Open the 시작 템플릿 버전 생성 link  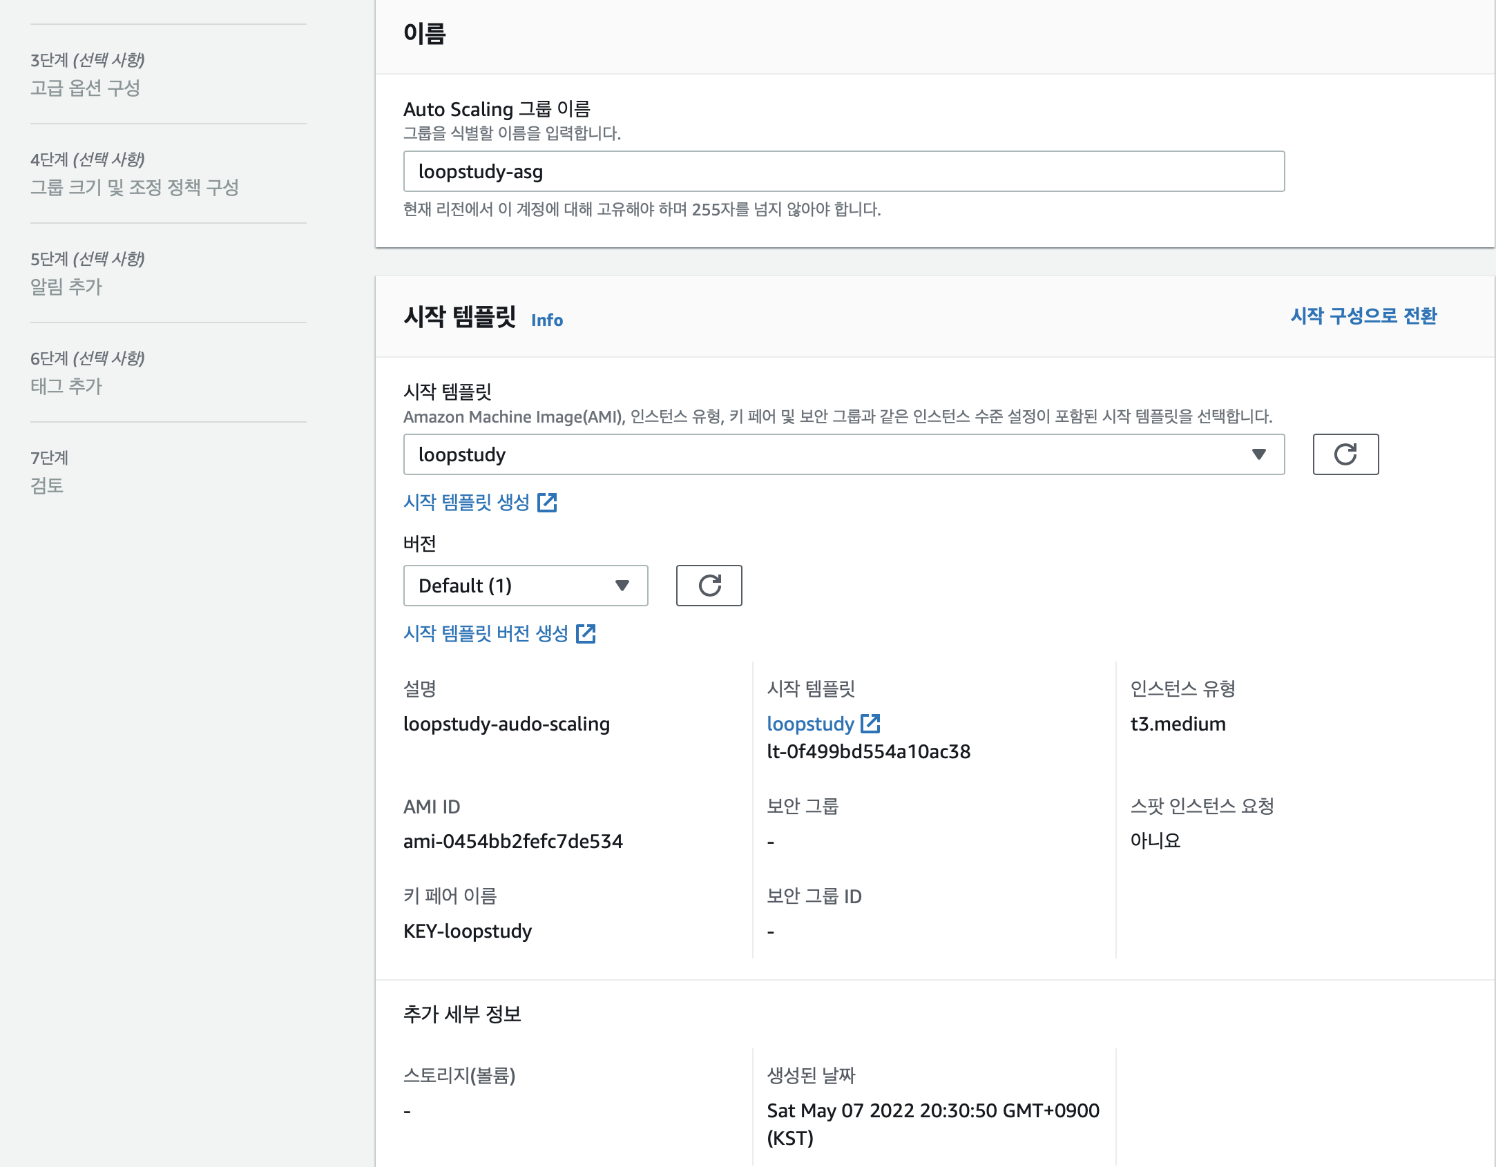pyautogui.click(x=486, y=634)
